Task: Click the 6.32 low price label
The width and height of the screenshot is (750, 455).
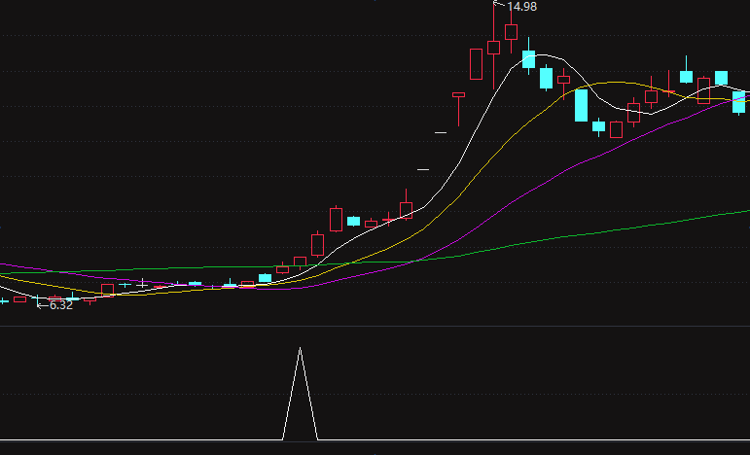Action: coord(61,305)
